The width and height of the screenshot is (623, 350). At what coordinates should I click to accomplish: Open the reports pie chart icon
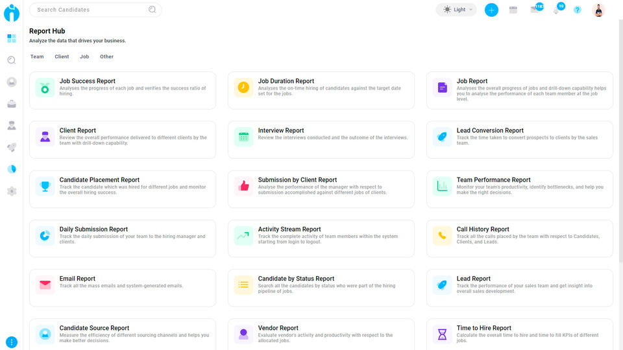12,169
